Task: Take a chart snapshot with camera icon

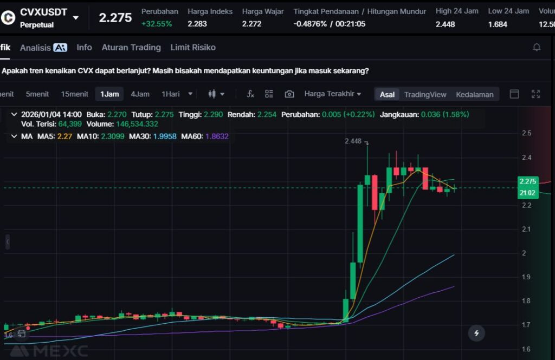Action: [289, 94]
